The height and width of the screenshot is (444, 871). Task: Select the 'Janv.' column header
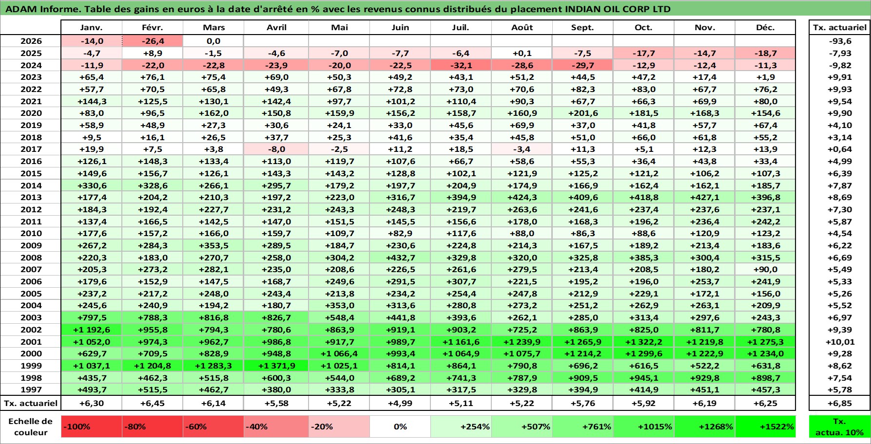pyautogui.click(x=92, y=28)
